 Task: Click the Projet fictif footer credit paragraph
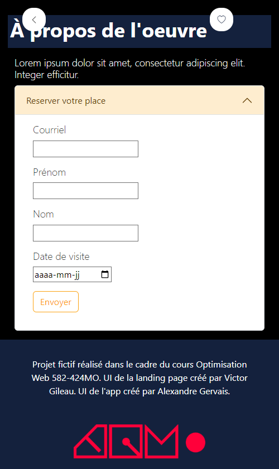(x=139, y=378)
